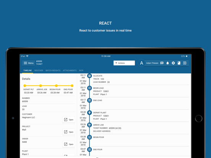
Task: Click the Wi-Fi status icon
Action: 27,56
